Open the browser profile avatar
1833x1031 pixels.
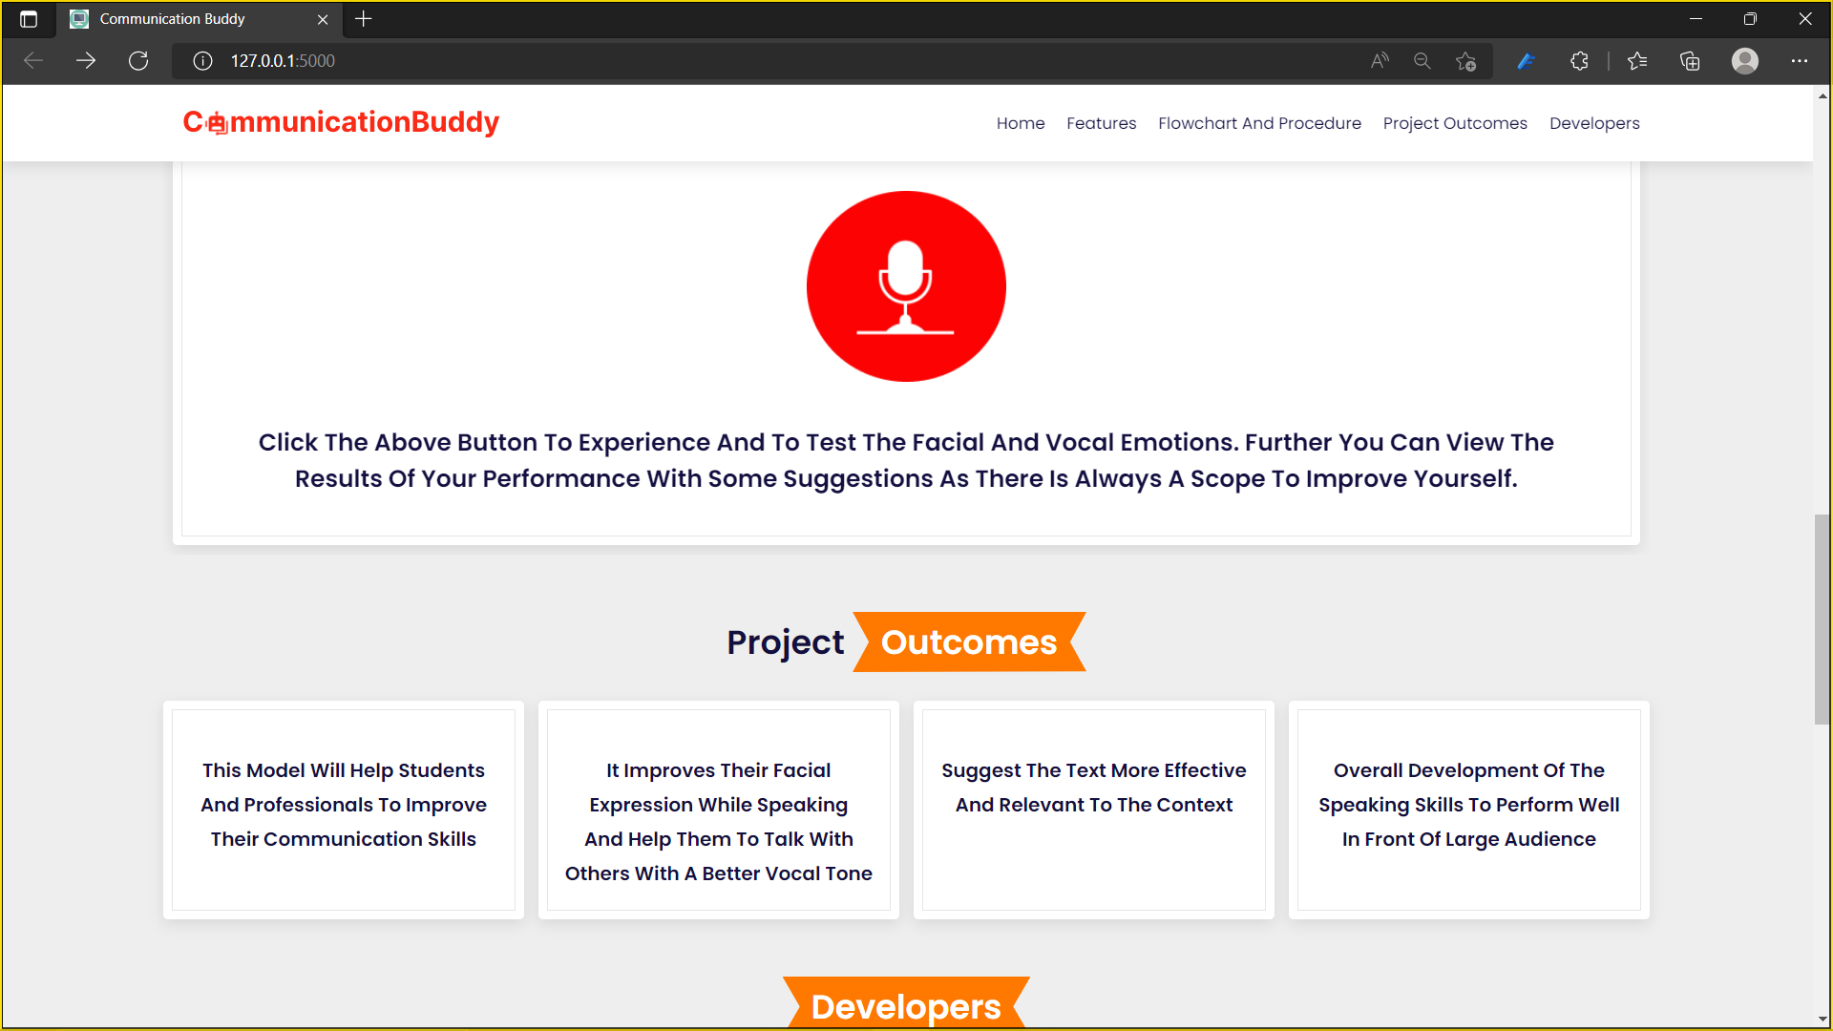point(1744,61)
